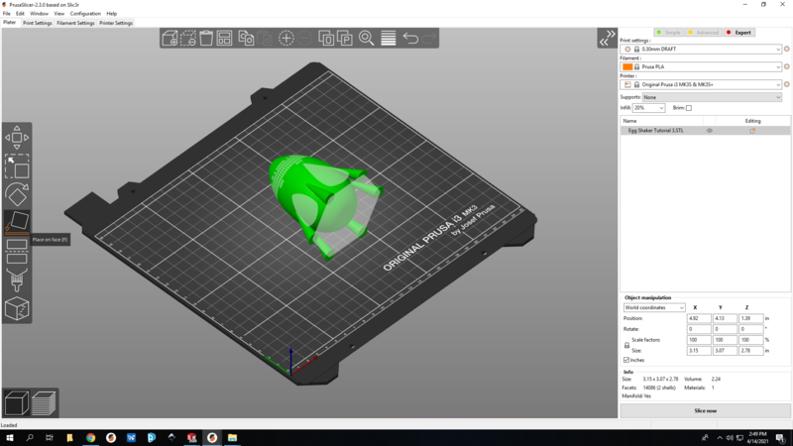Click the Split to parts icon
The width and height of the screenshot is (793, 446).
344,38
